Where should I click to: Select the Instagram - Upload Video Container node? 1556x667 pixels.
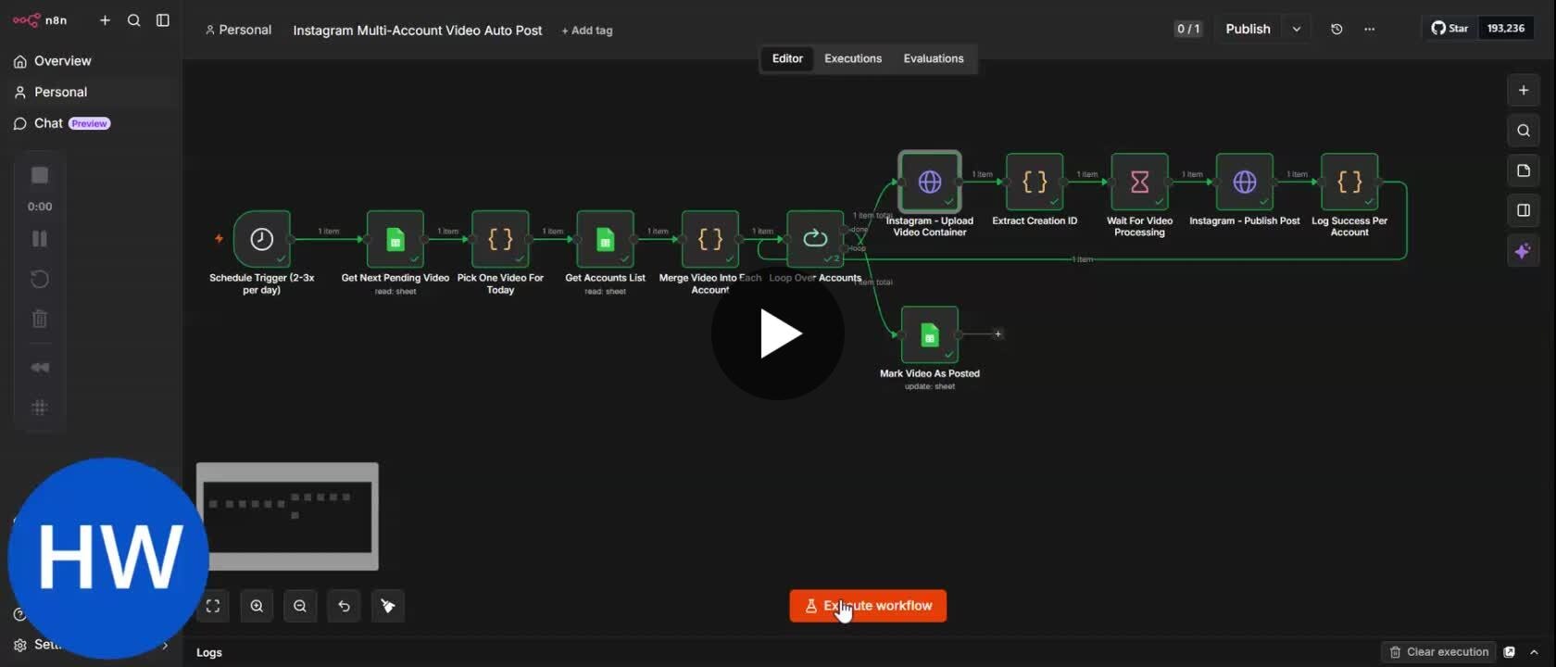(x=930, y=182)
